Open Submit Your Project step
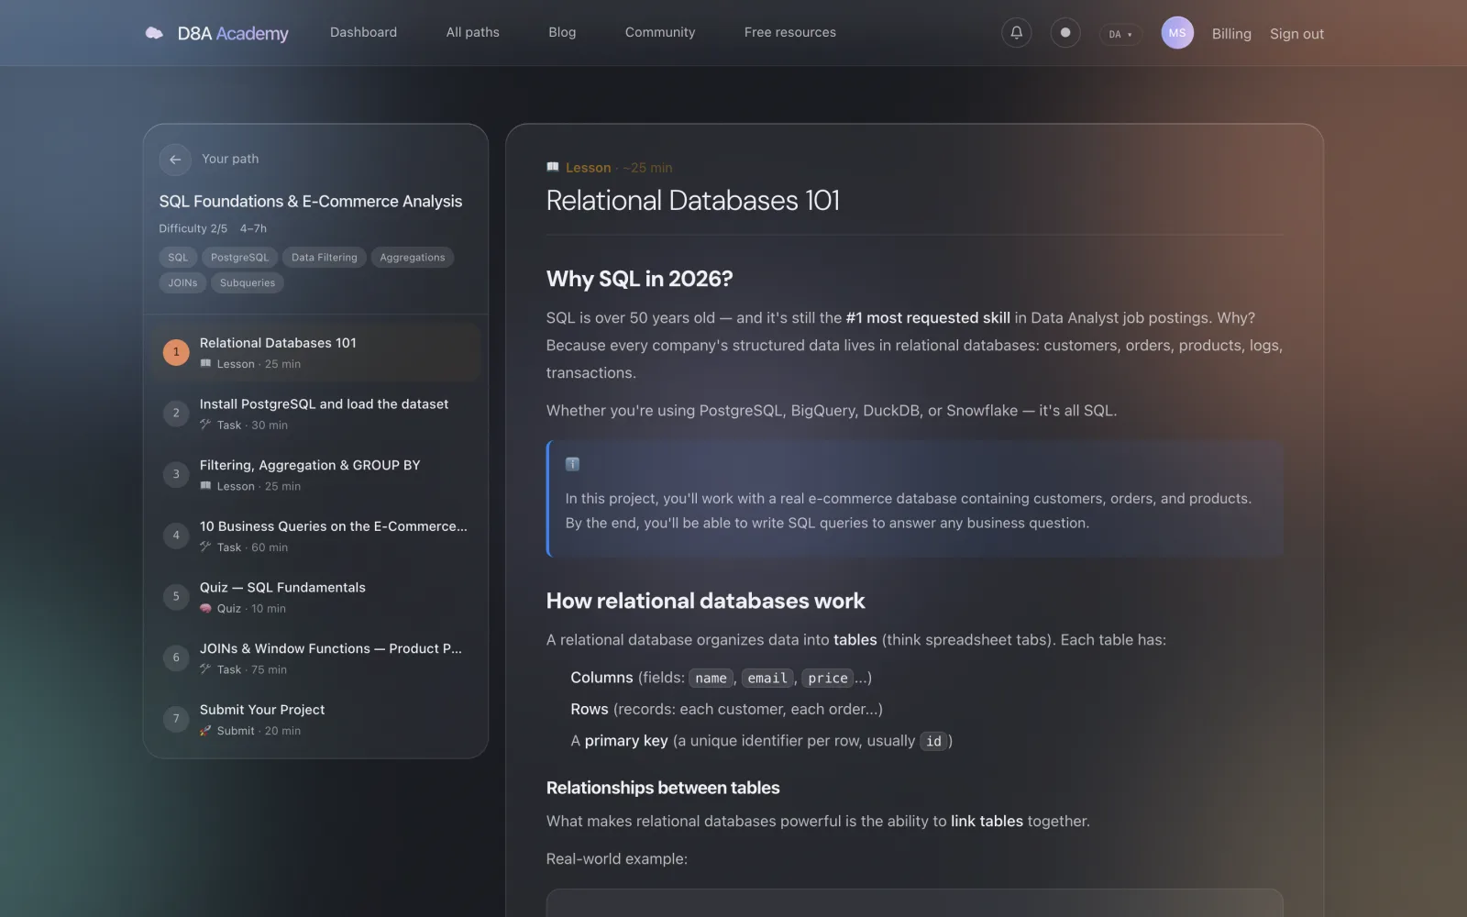Viewport: 1467px width, 917px height. [x=315, y=719]
